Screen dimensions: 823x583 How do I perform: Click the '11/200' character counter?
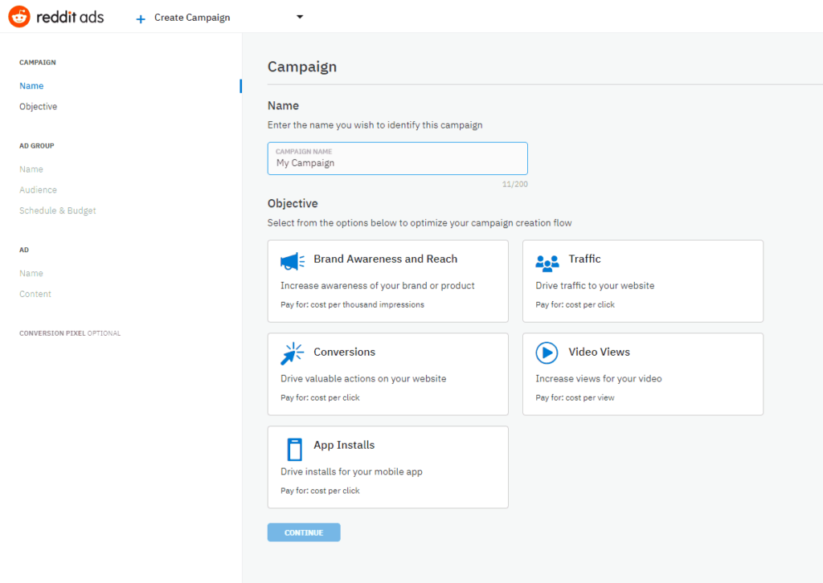[515, 184]
